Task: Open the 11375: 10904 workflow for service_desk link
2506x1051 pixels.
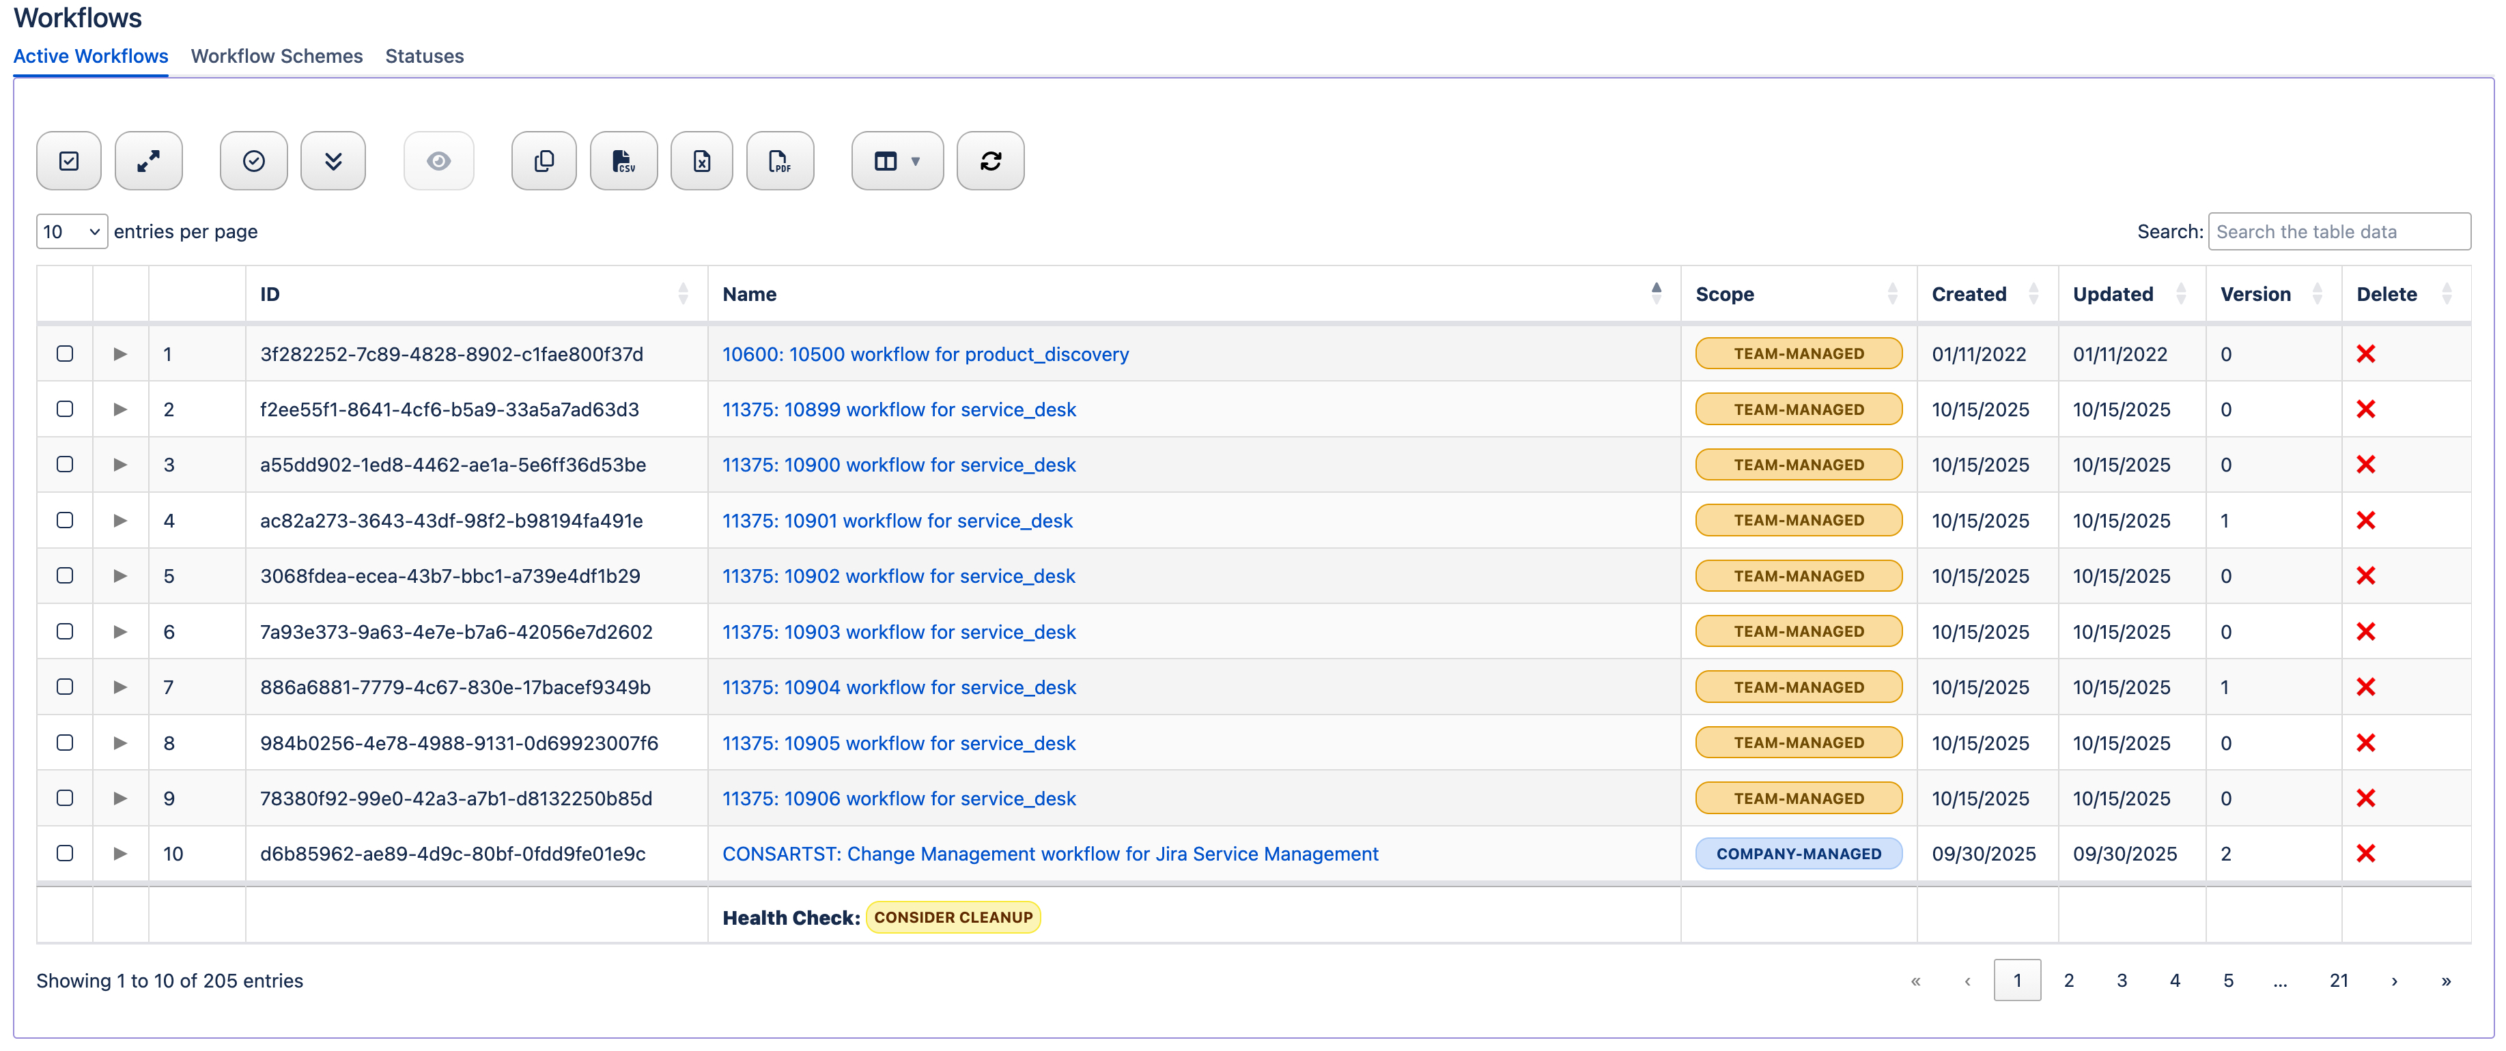Action: coord(899,687)
